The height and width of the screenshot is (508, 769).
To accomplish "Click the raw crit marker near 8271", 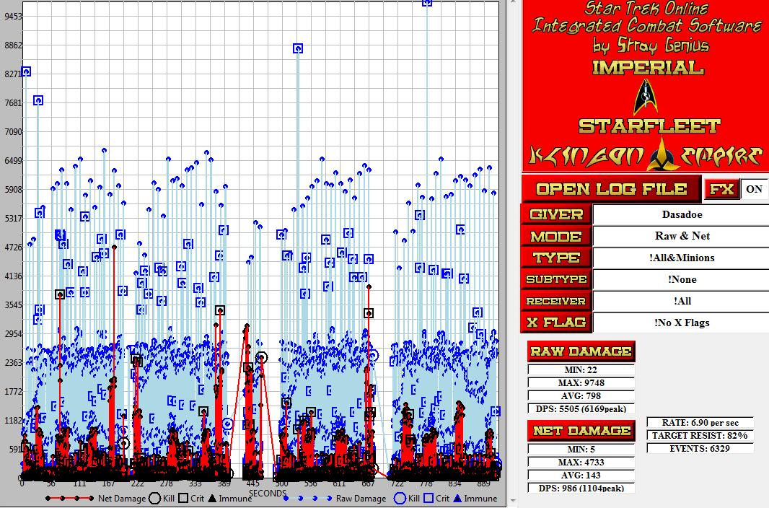I will [26, 71].
